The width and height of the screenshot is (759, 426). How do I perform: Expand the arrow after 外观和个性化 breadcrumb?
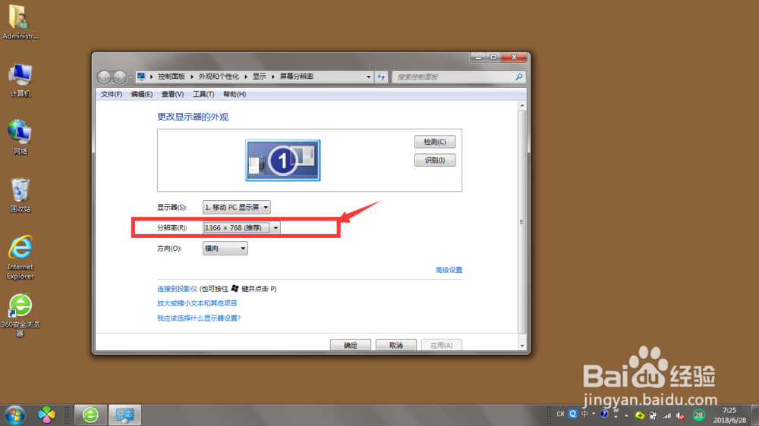[246, 77]
